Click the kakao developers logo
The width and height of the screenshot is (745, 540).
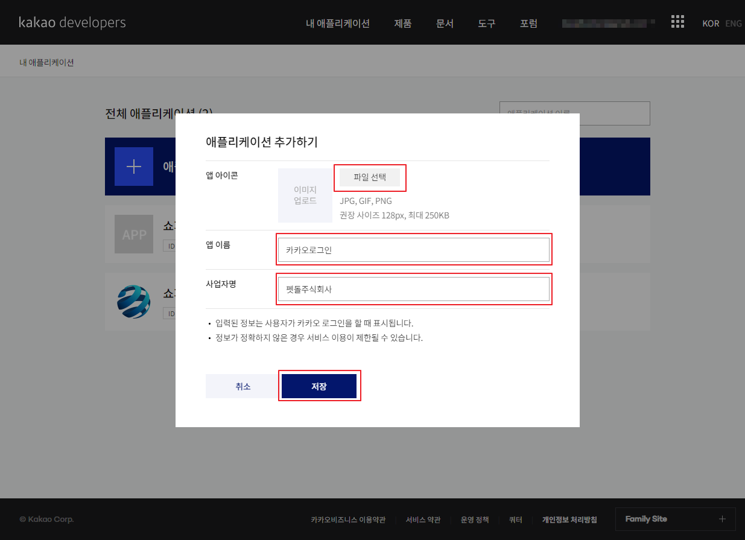72,23
